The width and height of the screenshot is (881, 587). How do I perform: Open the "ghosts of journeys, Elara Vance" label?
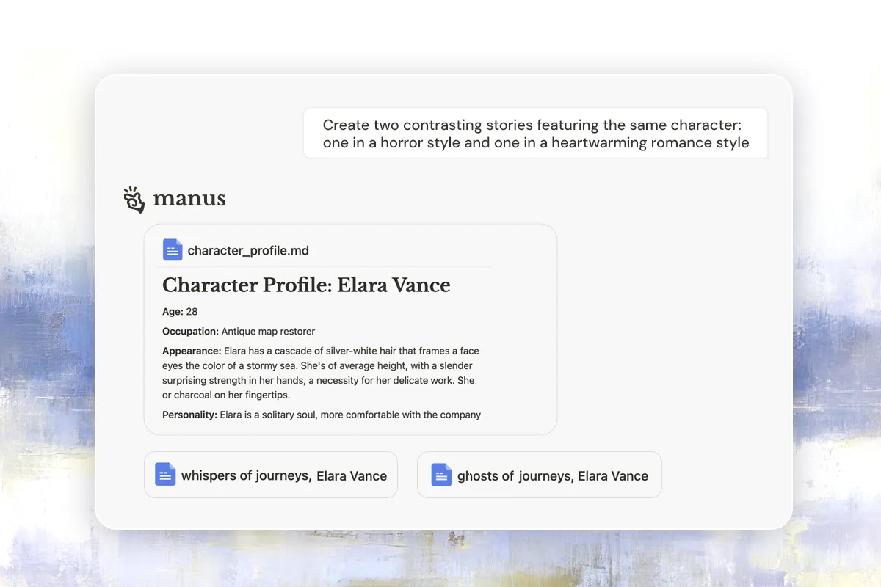point(552,475)
